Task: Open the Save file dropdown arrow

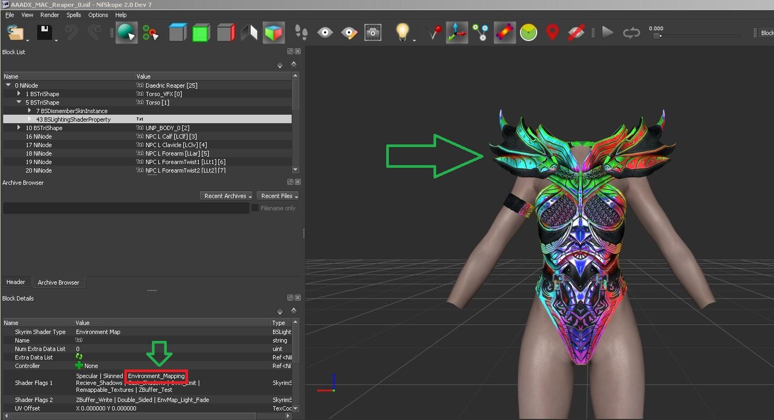Action: tap(56, 40)
